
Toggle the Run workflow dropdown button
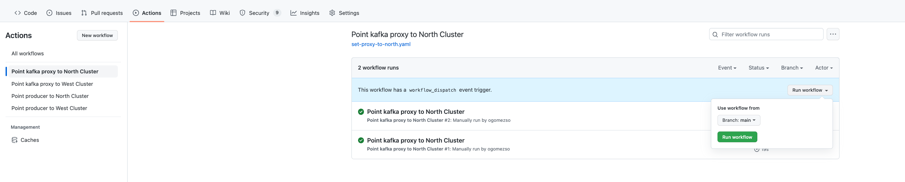810,90
